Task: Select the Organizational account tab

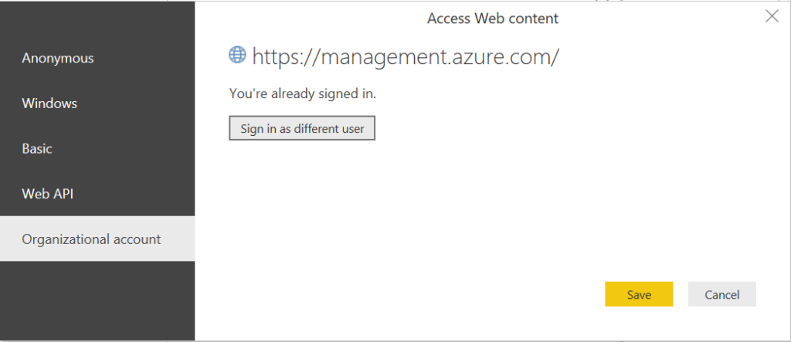Action: click(97, 239)
